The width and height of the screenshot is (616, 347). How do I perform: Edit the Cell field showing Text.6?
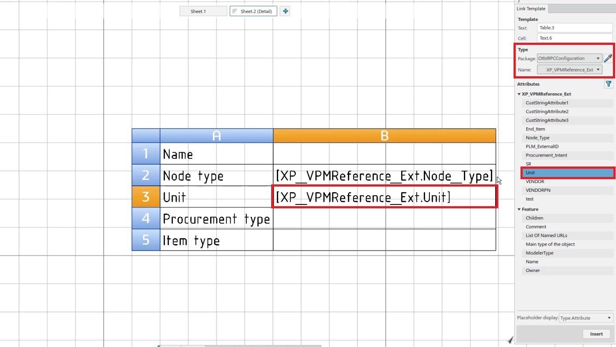tap(575, 38)
